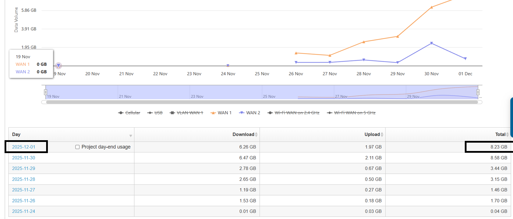
Task: Toggle the USB legend series
Action: (155, 113)
